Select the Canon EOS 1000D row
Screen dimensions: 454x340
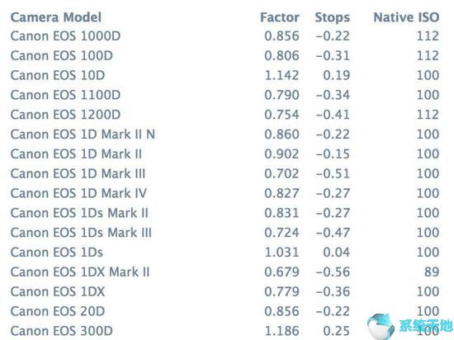click(x=225, y=36)
